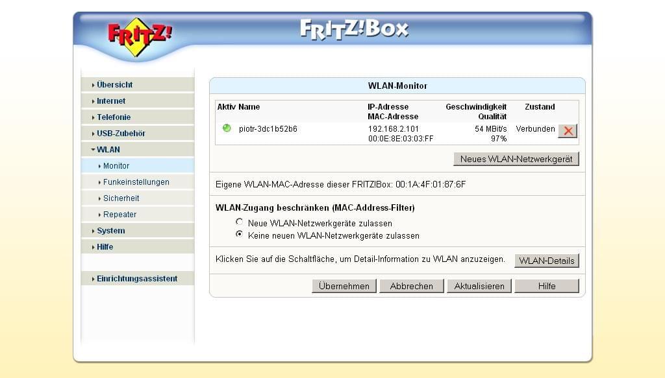Image resolution: width=665 pixels, height=378 pixels.
Task: Open the Übersicht page
Action: [114, 85]
